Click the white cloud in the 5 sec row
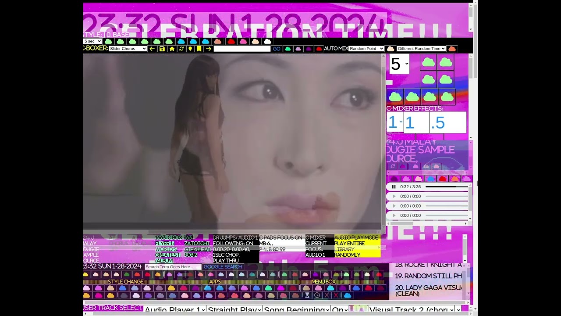 point(267,42)
